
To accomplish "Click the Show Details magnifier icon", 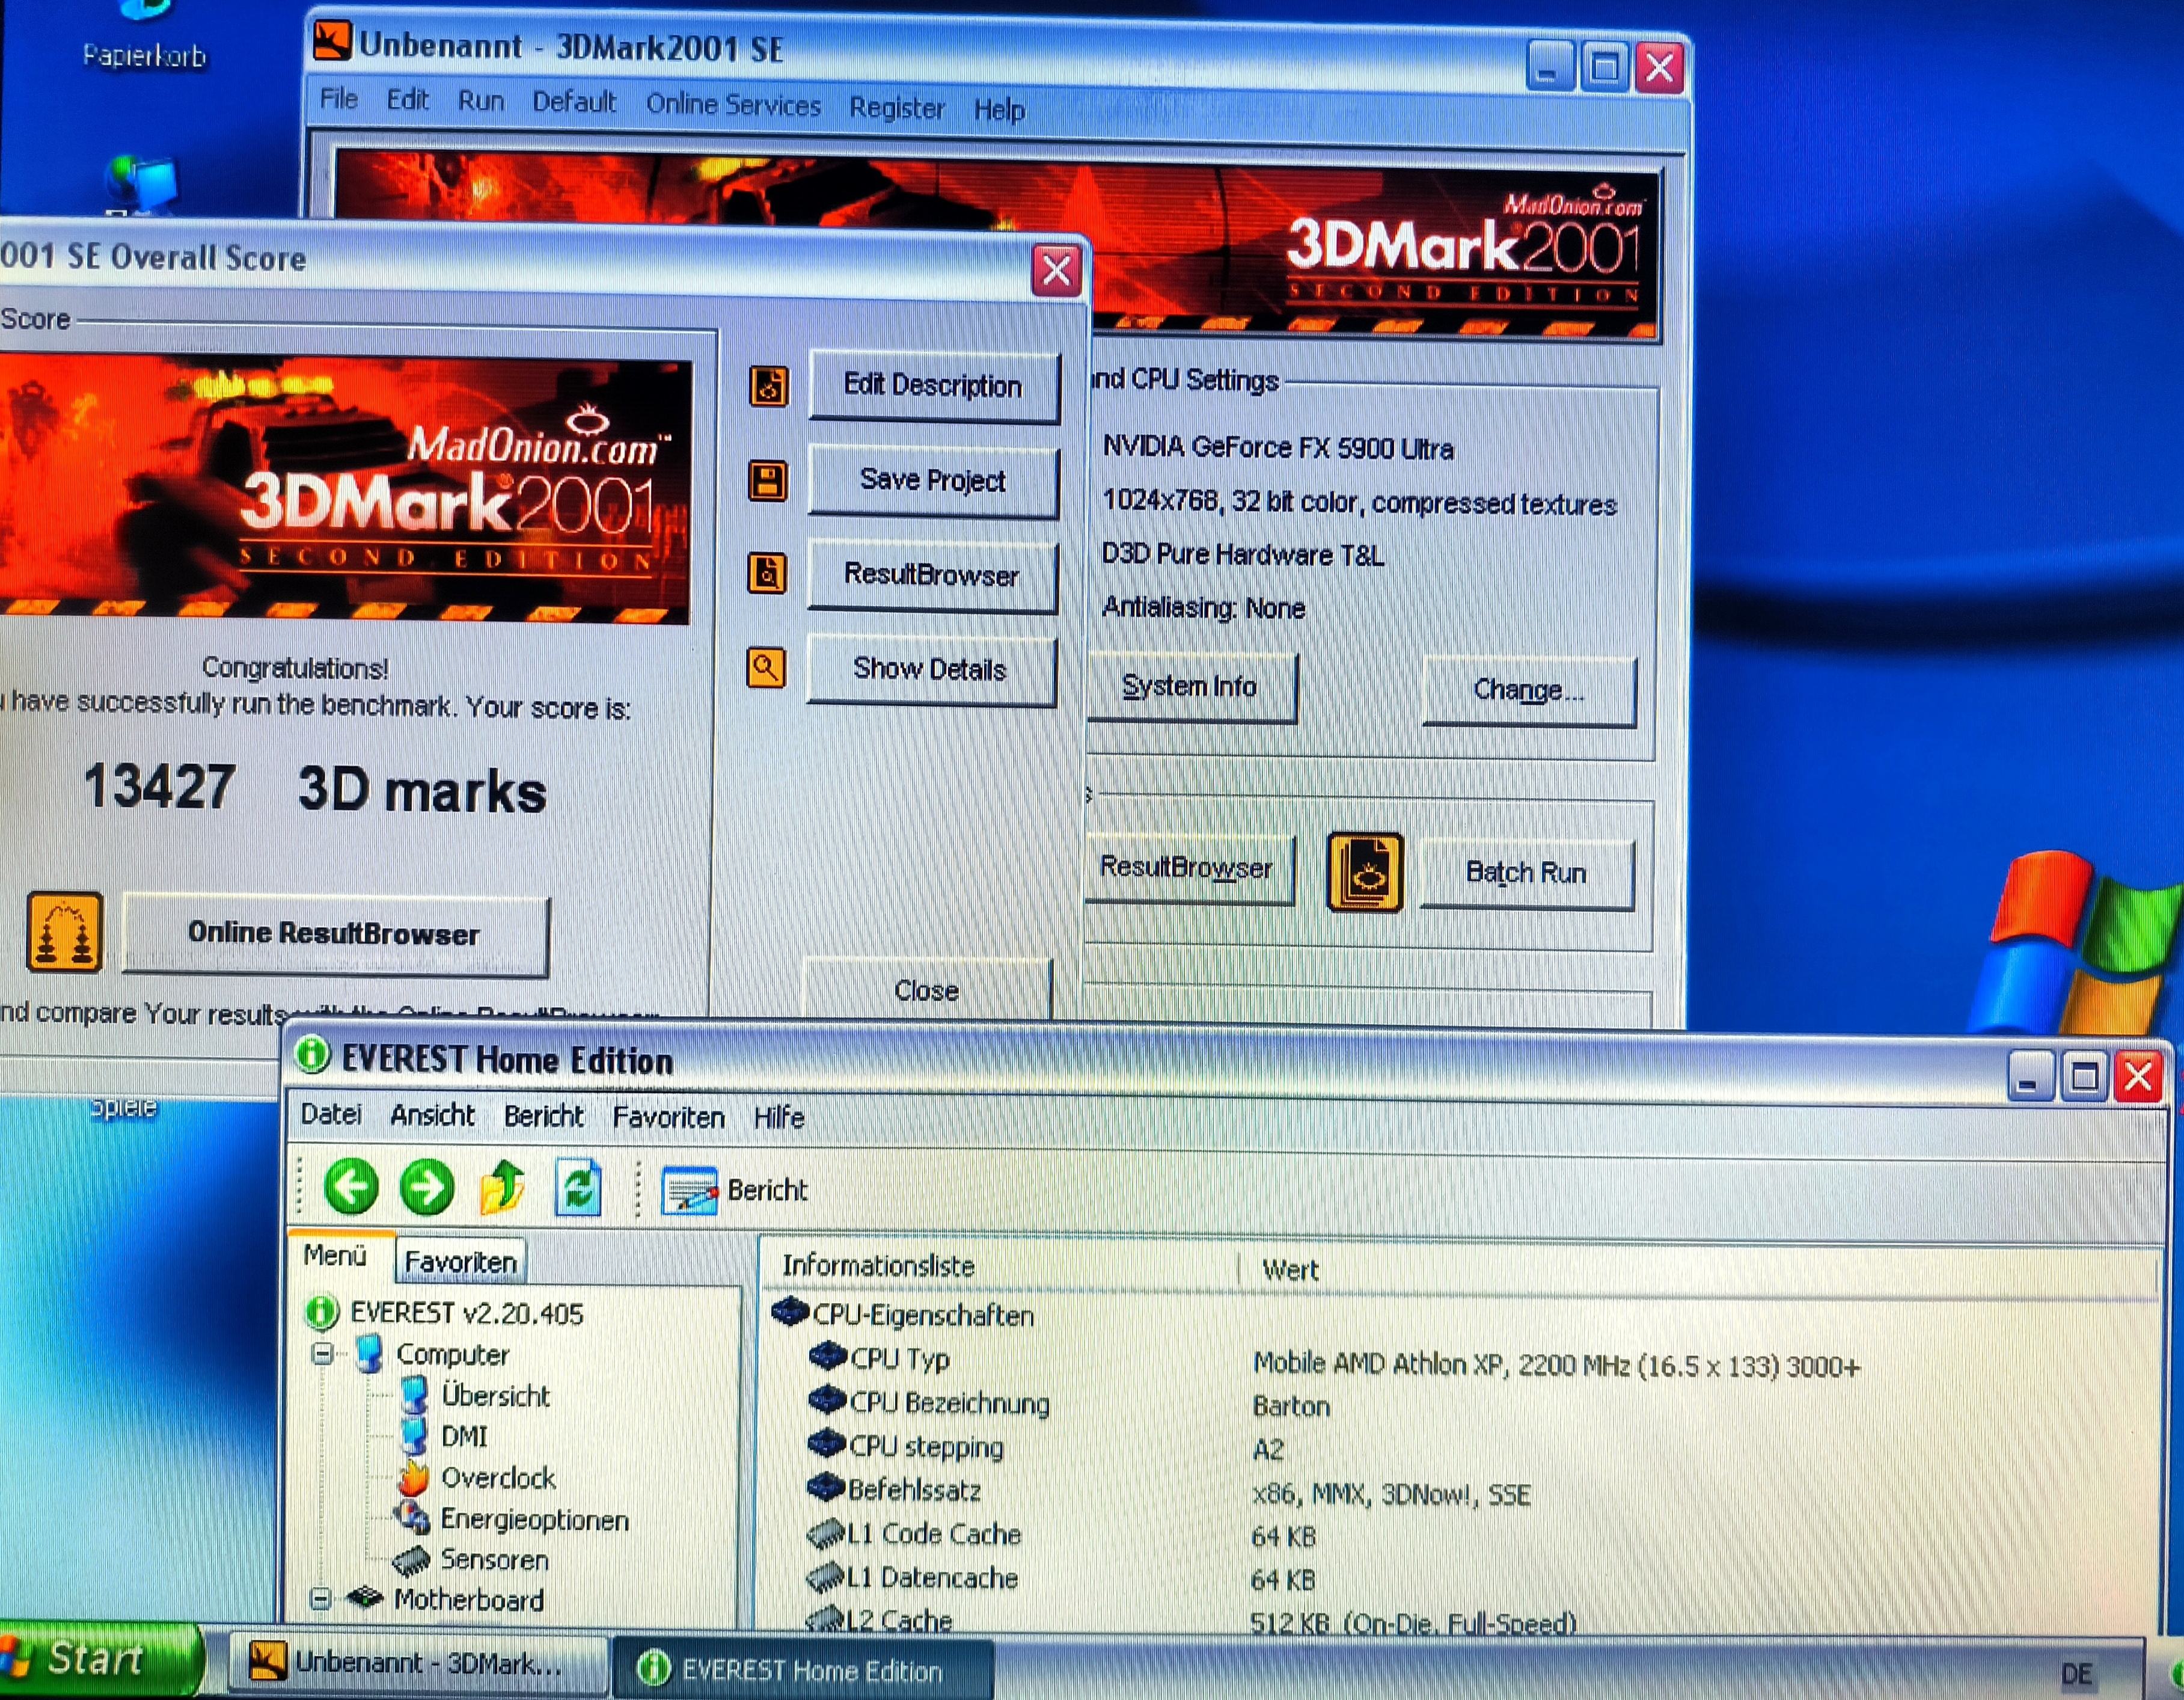I will (x=766, y=667).
